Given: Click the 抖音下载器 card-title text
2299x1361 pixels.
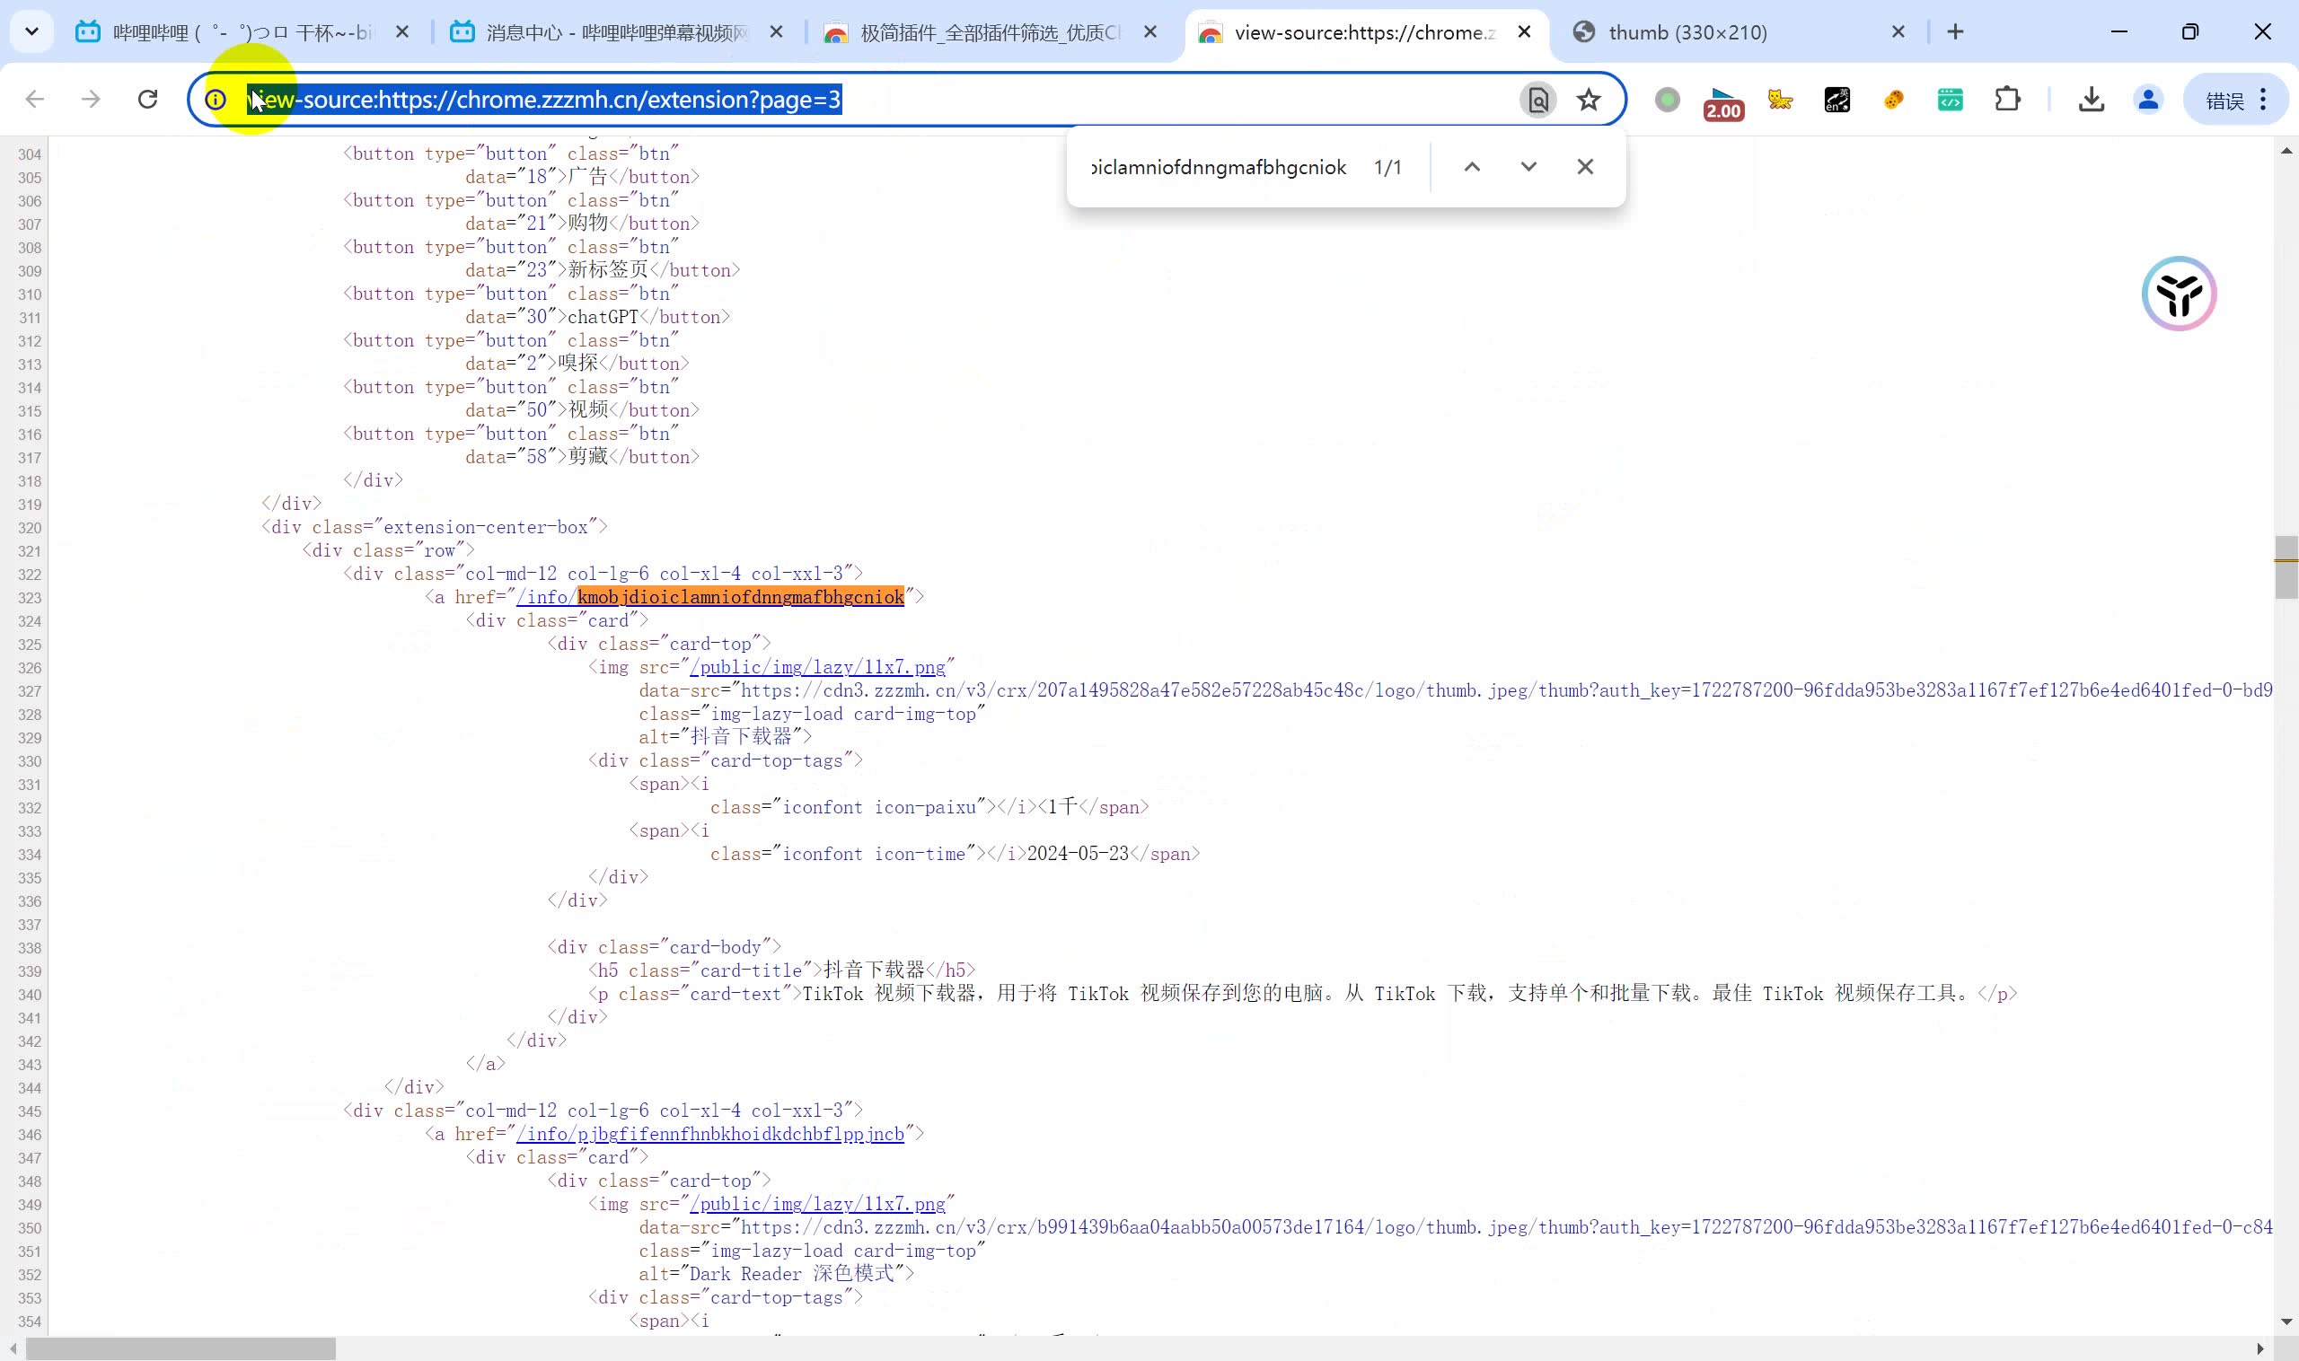Looking at the screenshot, I should tap(875, 970).
